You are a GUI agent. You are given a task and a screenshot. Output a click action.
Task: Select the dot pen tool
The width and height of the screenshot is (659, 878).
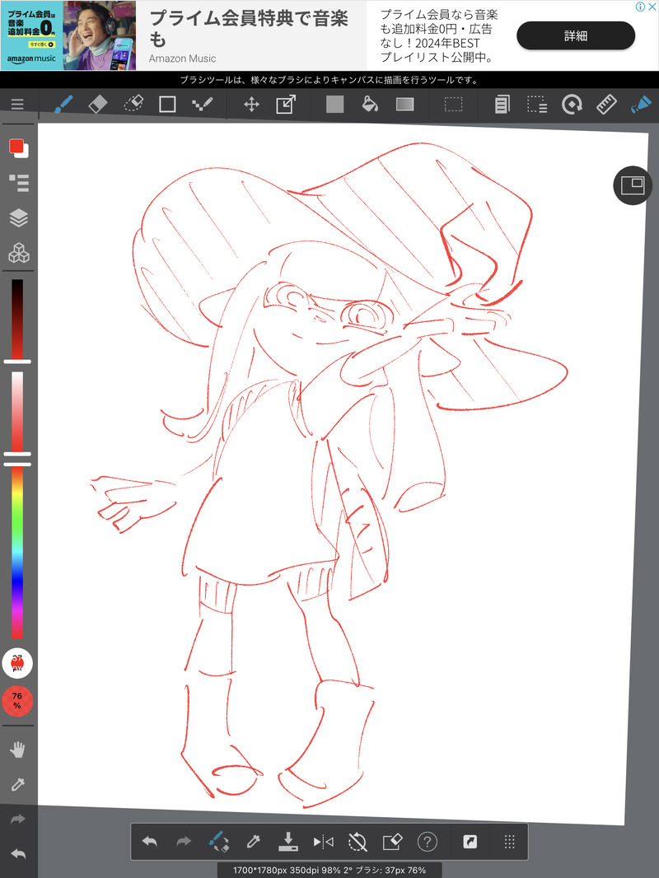pos(202,104)
